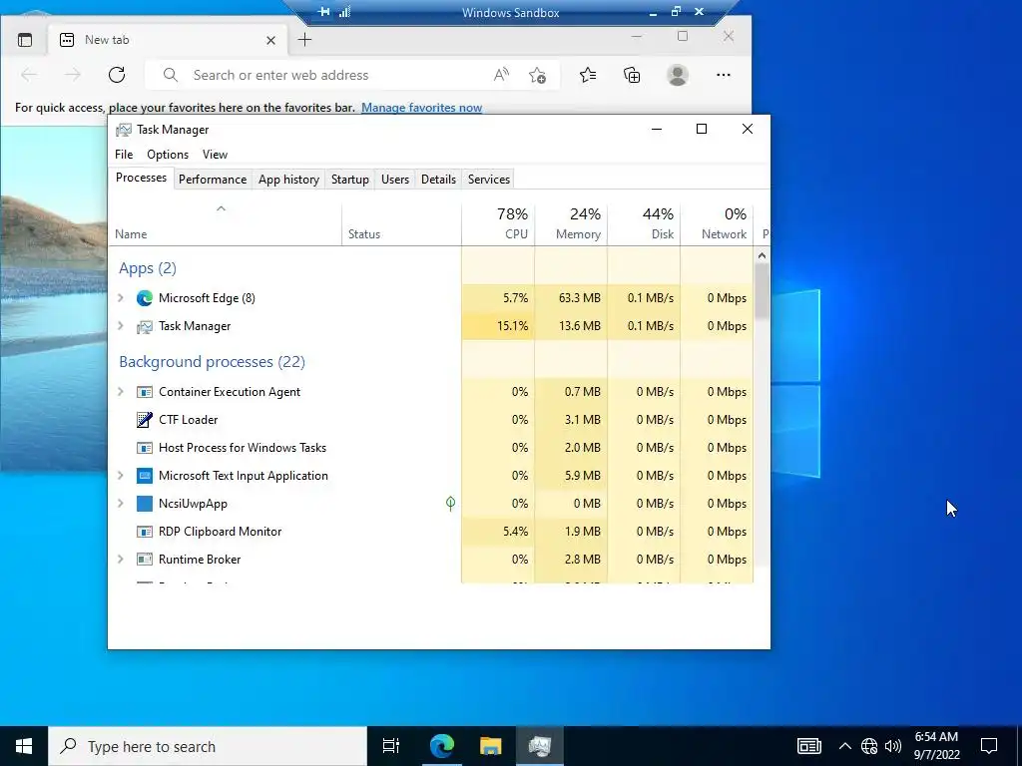Click Host Process for Windows Tasks icon
1022x766 pixels.
(x=144, y=448)
